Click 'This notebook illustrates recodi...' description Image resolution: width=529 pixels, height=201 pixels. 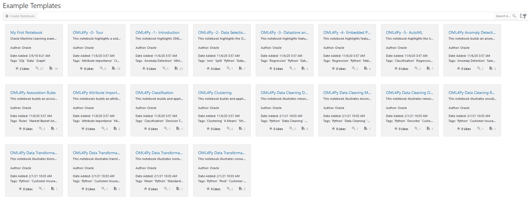click(472, 99)
